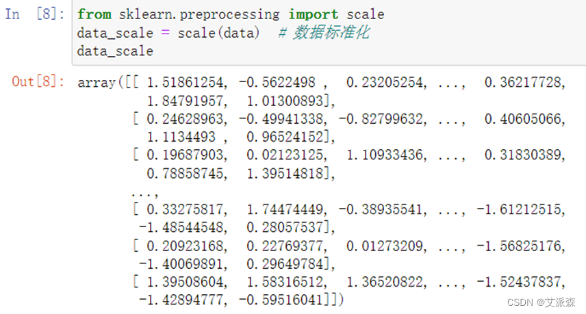Click the 'import' keyword in first line
This screenshot has width=586, height=314.
click(311, 14)
